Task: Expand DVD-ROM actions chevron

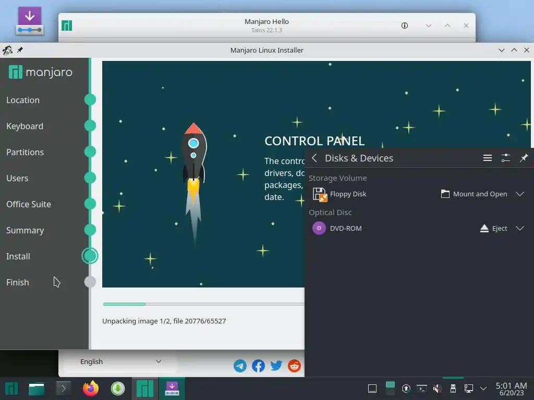Action: 520,228
